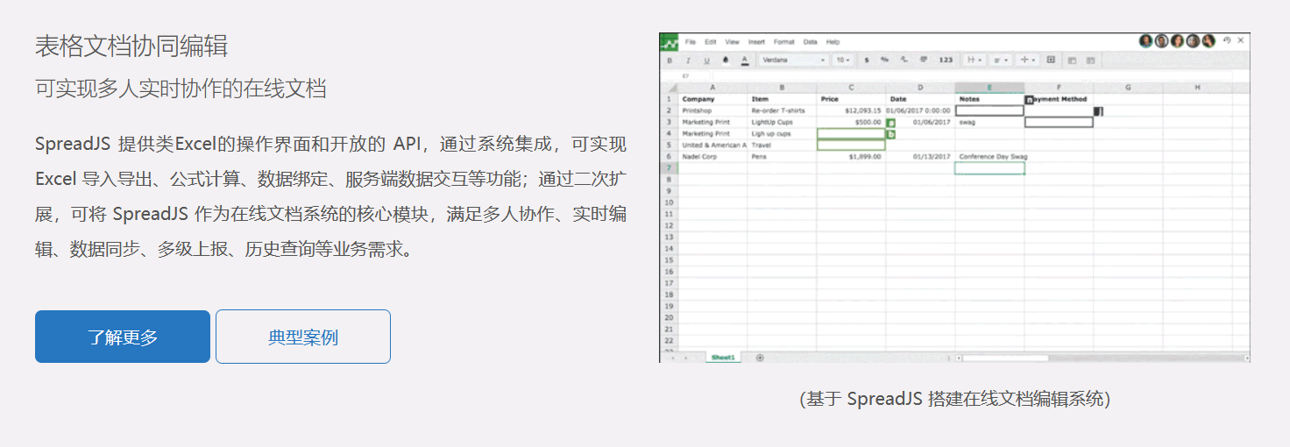Open the text alignment dropdown

pyautogui.click(x=1001, y=60)
